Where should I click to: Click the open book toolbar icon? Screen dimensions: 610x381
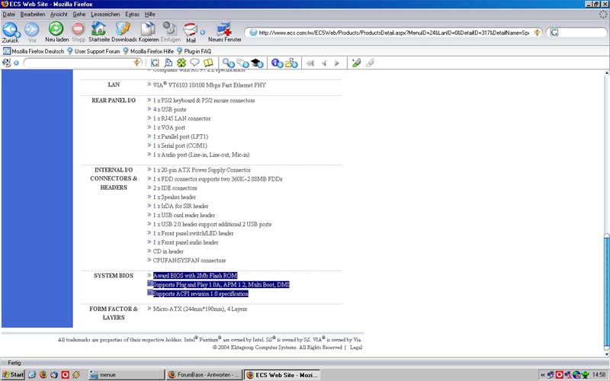click(208, 63)
